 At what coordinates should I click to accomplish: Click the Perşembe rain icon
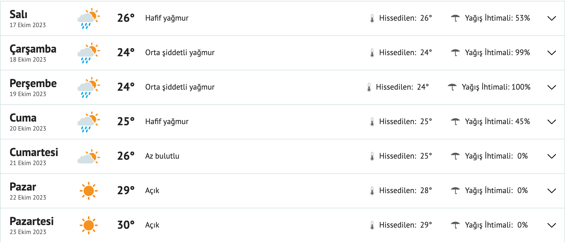88,87
